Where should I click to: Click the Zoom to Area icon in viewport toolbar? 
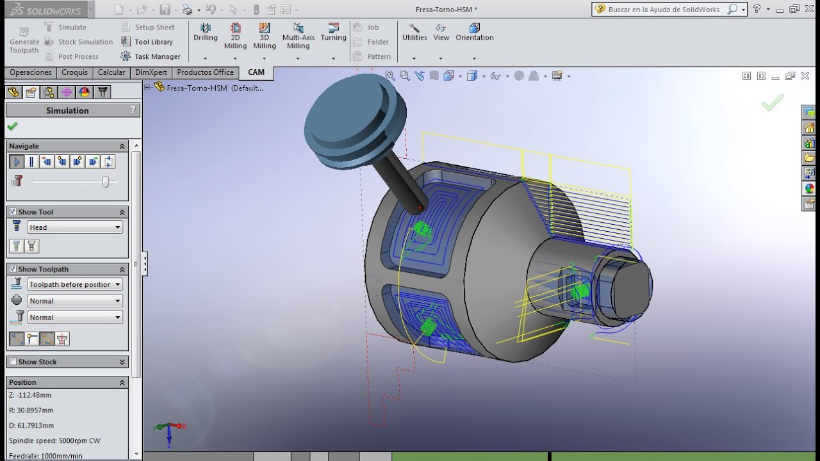(404, 76)
